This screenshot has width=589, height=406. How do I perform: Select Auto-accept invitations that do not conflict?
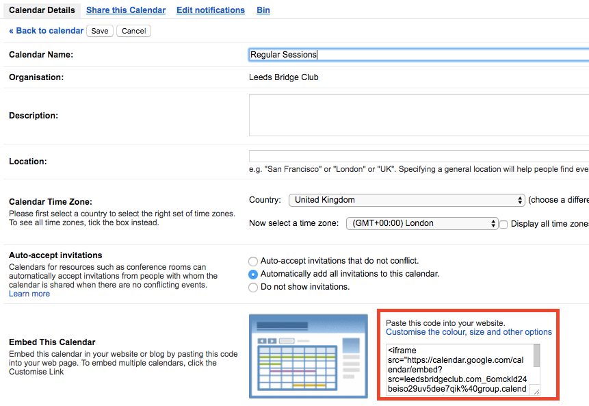253,262
